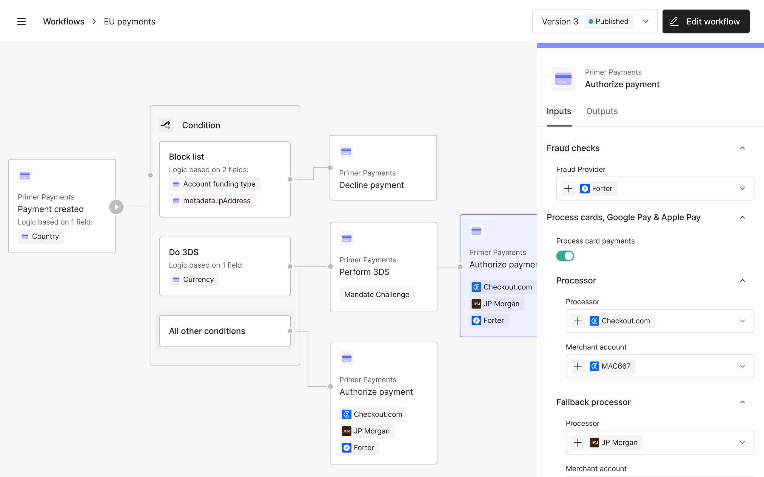Collapse the Fallback processor section

[742, 402]
